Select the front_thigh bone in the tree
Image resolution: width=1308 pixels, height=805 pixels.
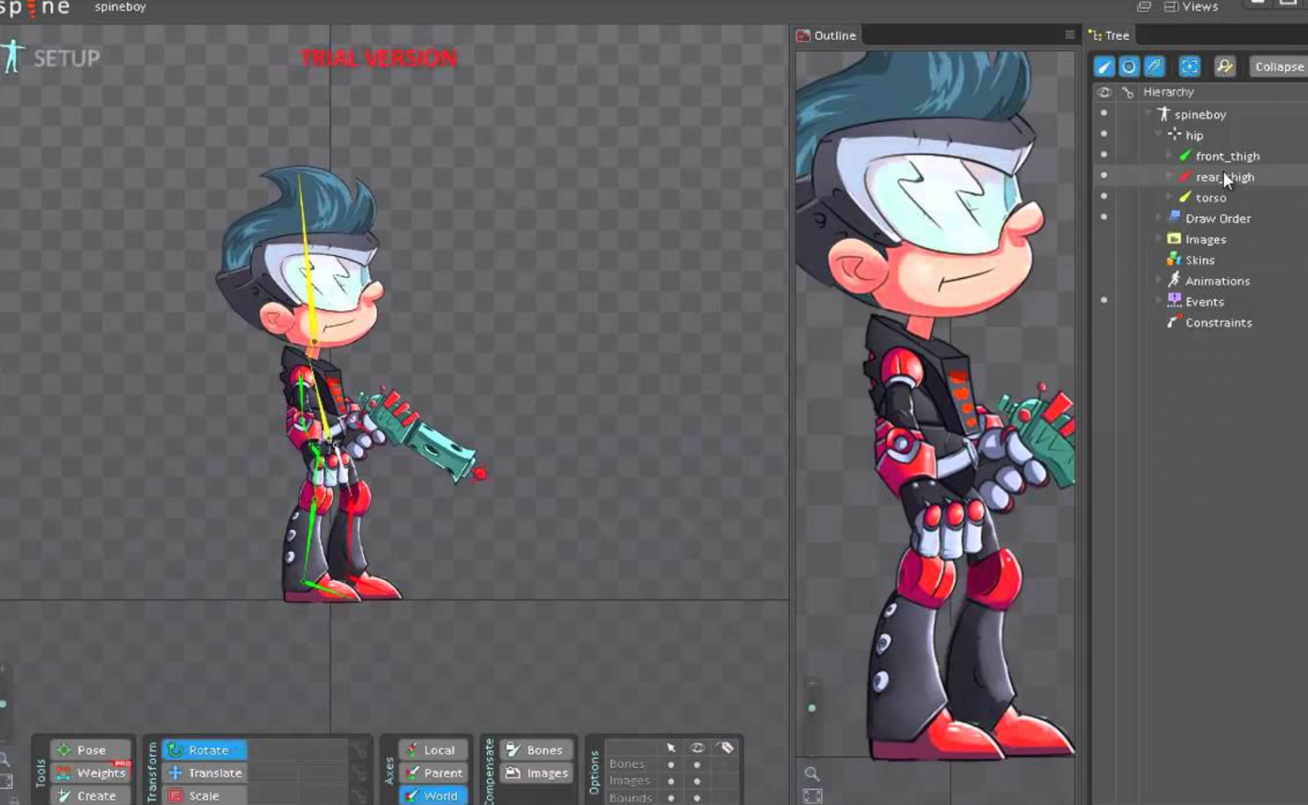1227,156
